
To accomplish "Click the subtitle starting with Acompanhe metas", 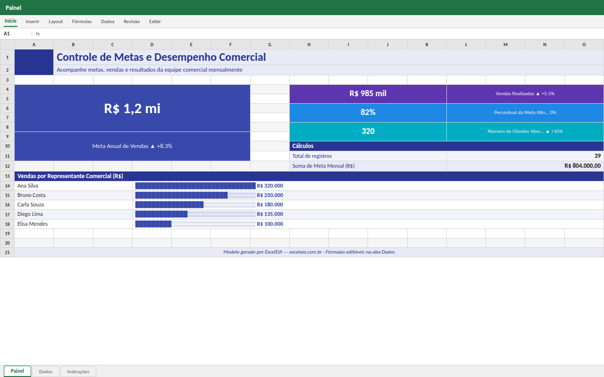I will coord(150,70).
